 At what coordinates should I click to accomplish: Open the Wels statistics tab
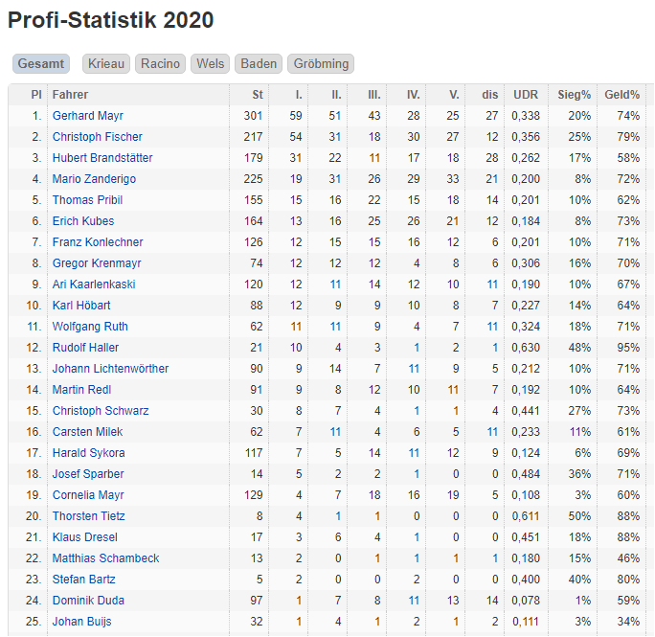210,63
